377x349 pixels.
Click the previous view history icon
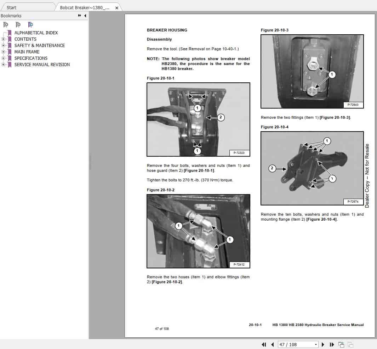coord(341,344)
